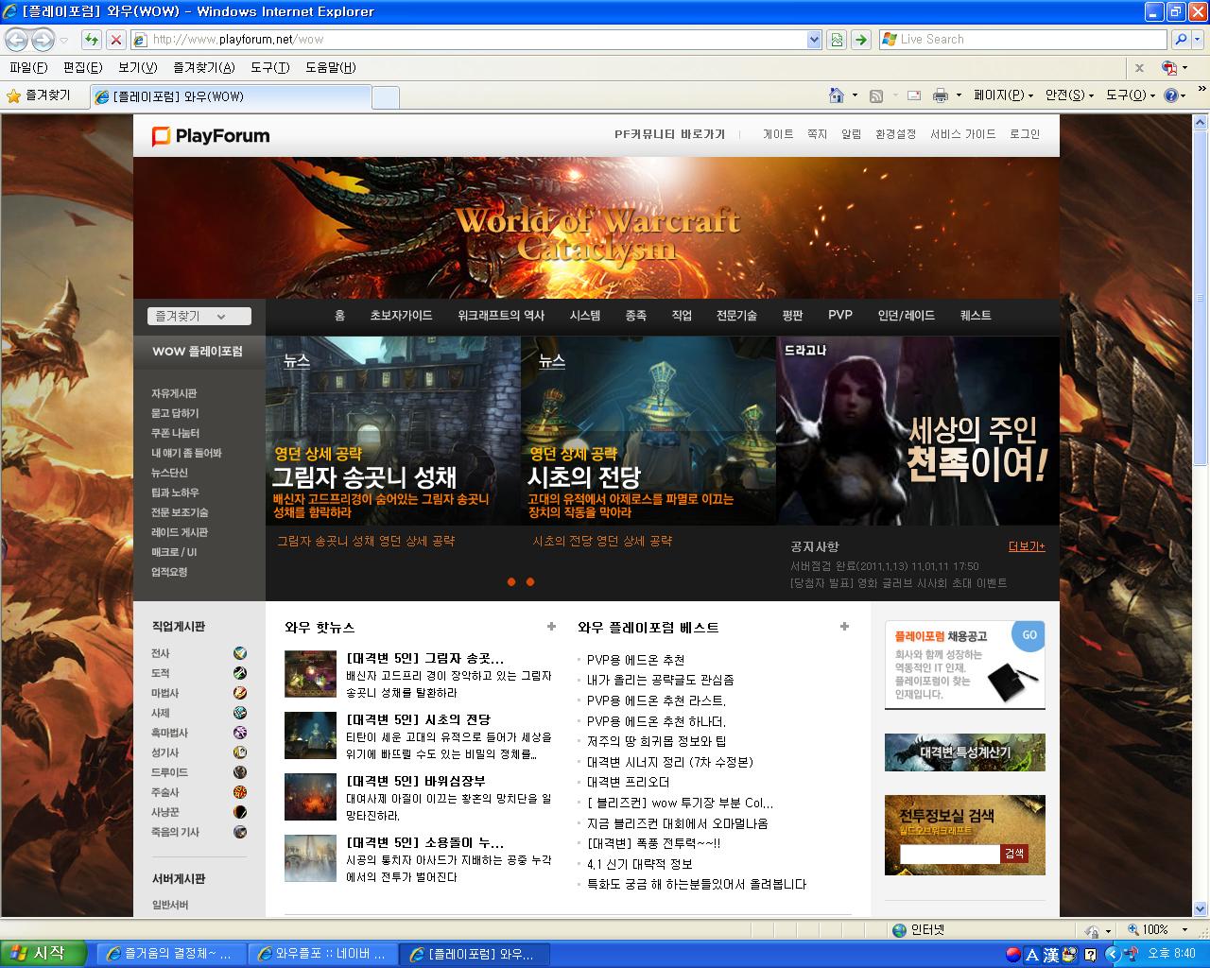Viewport: 1210px width, 968px height.
Task: Open the 도구(O) command bar dropdown
Action: point(1130,95)
